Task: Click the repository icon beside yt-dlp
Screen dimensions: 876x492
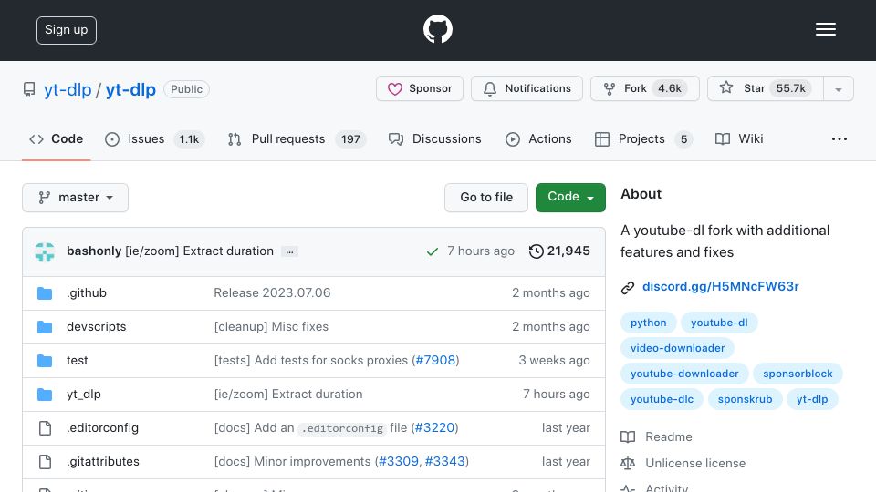Action: [x=29, y=89]
